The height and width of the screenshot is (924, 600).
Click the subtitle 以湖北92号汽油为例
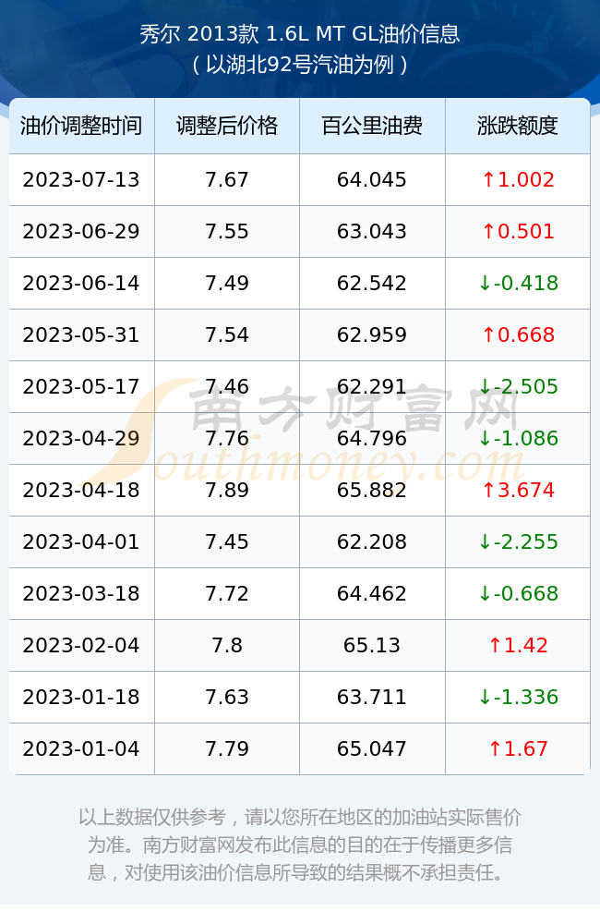300,65
